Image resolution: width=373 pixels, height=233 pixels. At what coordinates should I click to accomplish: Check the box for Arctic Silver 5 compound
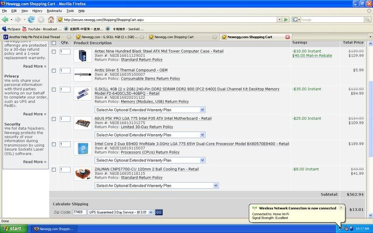[54, 71]
